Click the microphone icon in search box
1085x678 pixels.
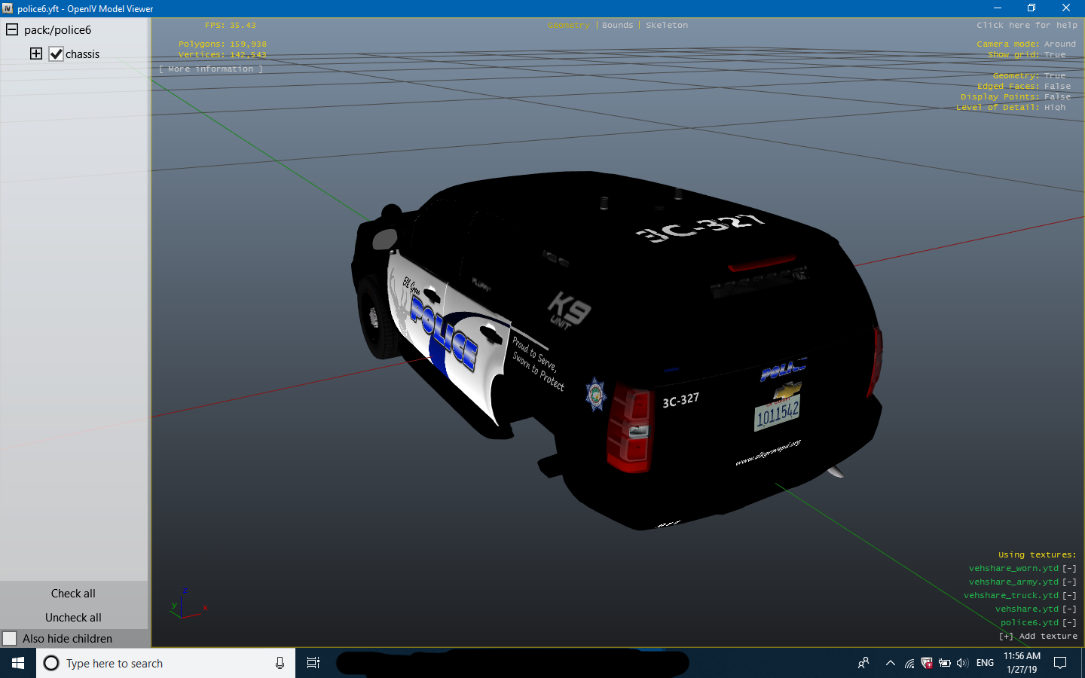coord(280,663)
